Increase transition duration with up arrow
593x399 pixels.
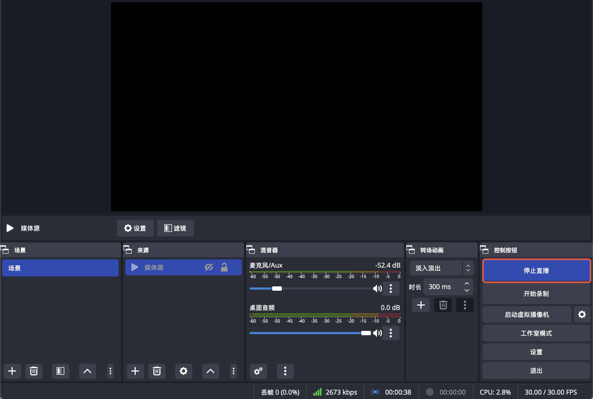point(467,283)
